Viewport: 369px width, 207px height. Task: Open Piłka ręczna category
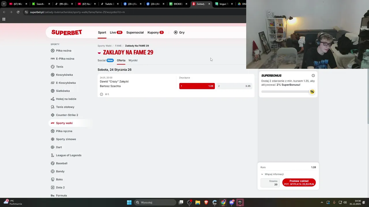[61, 131]
